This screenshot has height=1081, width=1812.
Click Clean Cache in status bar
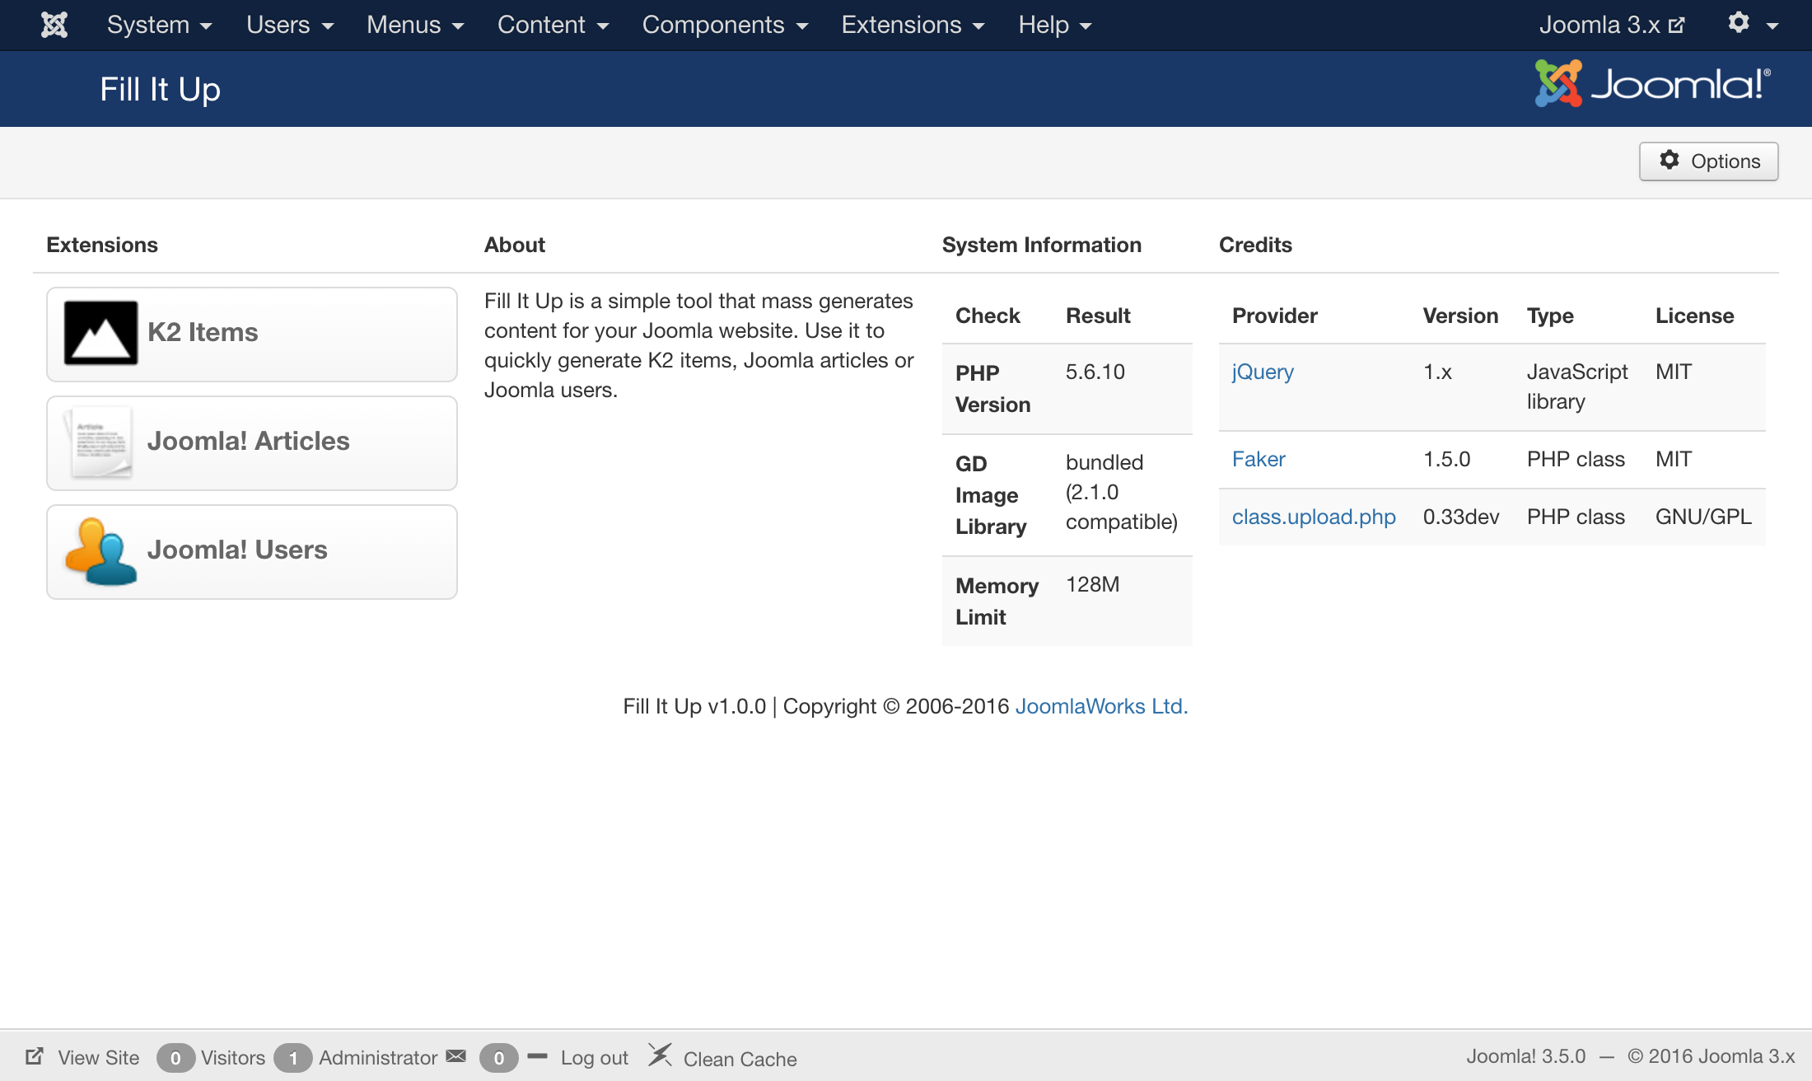tap(740, 1059)
